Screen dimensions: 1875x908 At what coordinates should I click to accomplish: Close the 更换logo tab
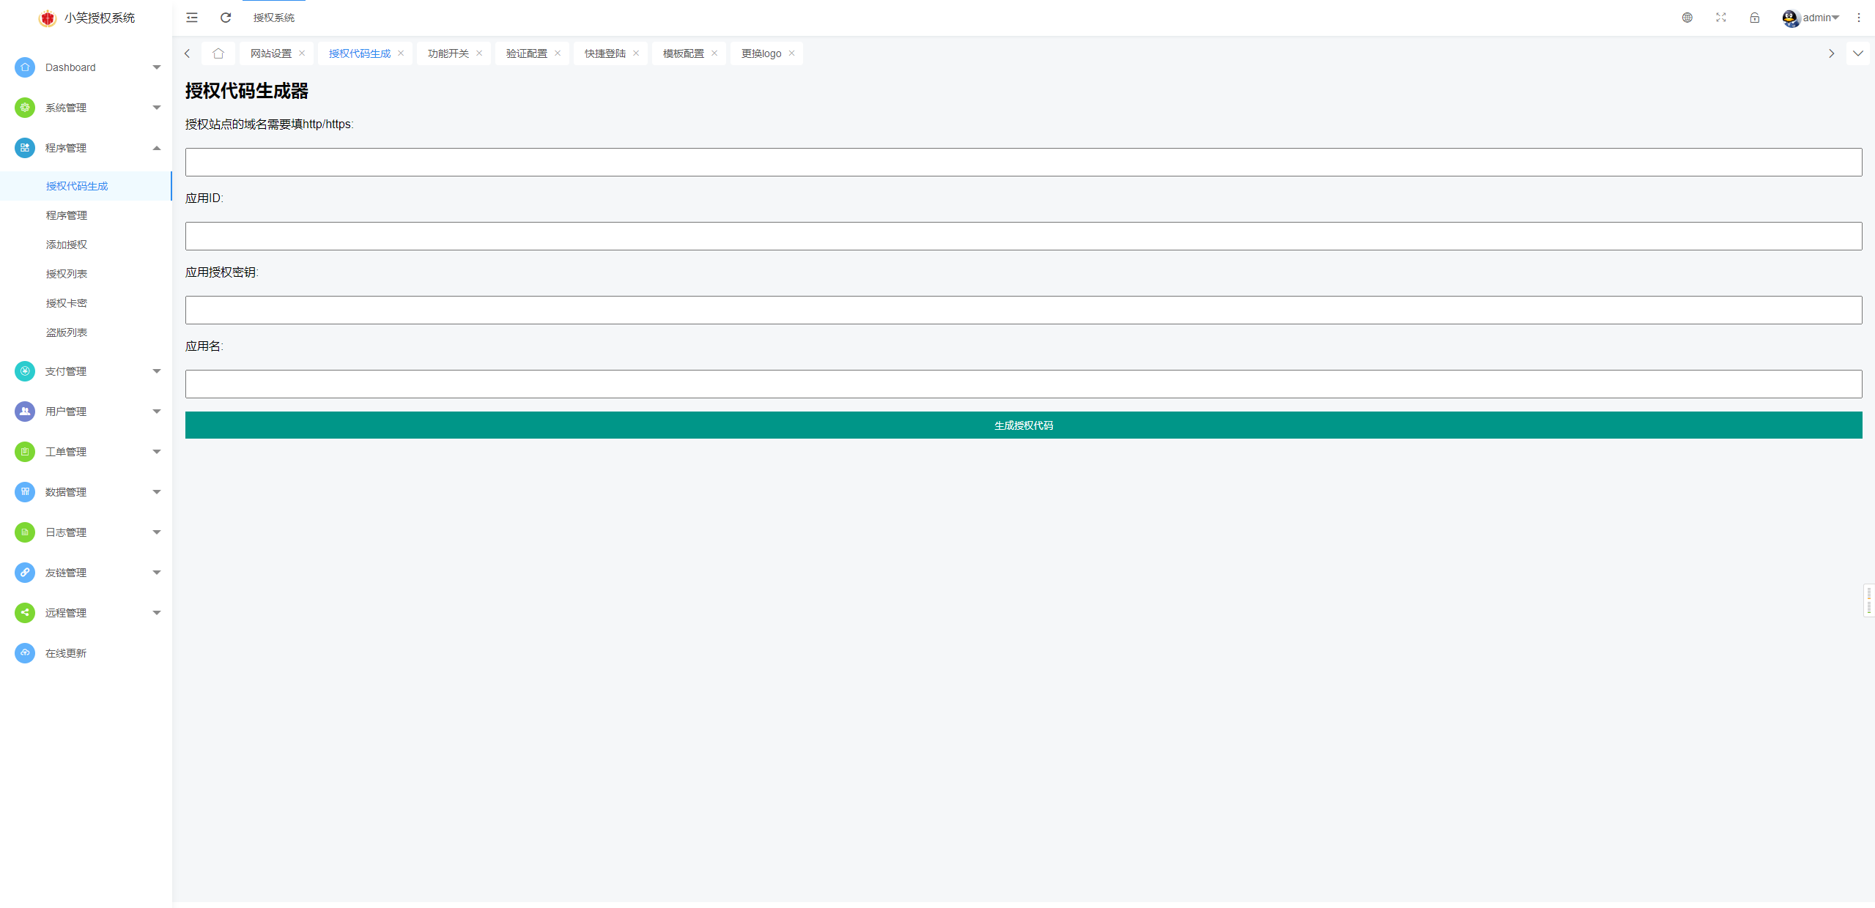pos(791,53)
